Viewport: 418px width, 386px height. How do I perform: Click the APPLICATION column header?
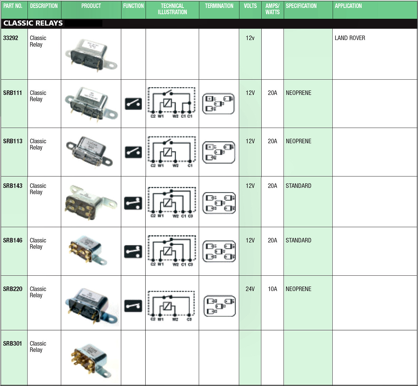tap(348, 6)
